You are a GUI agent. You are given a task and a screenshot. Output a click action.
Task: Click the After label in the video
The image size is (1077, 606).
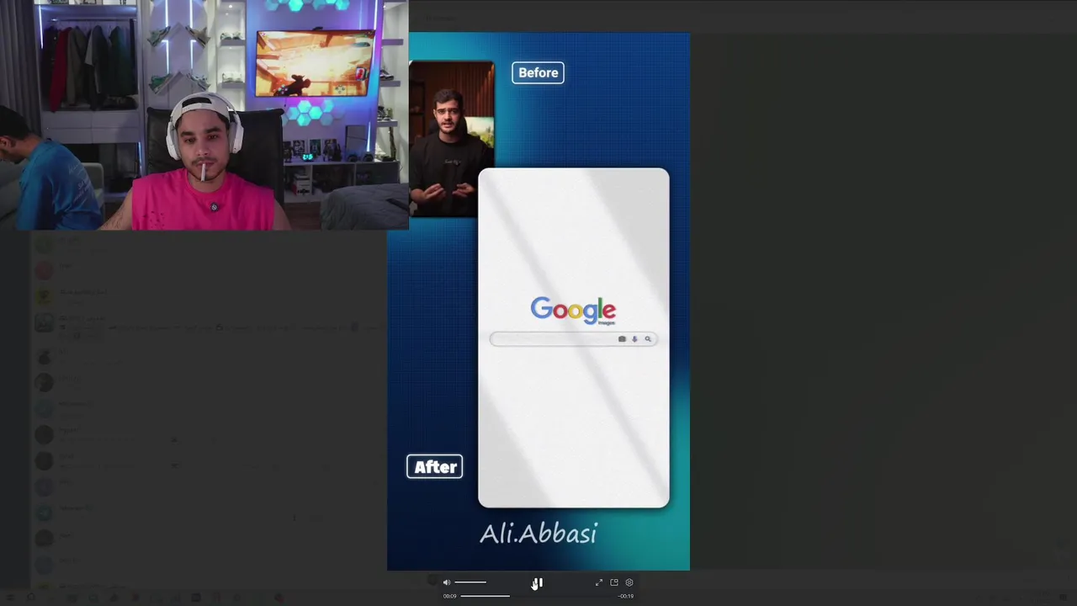coord(435,467)
